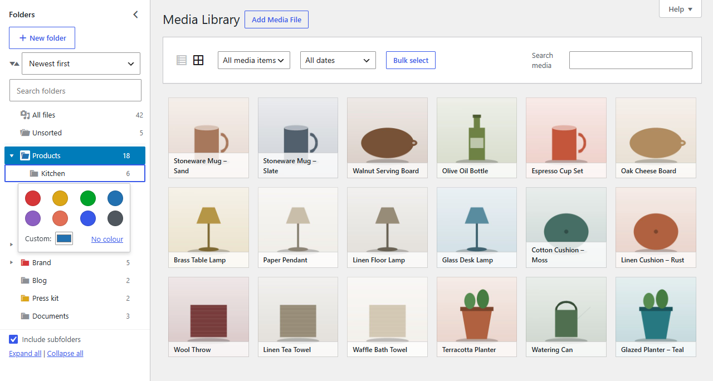Expand the folder hidden behind colour popup
Image resolution: width=713 pixels, height=381 pixels.
tap(12, 245)
